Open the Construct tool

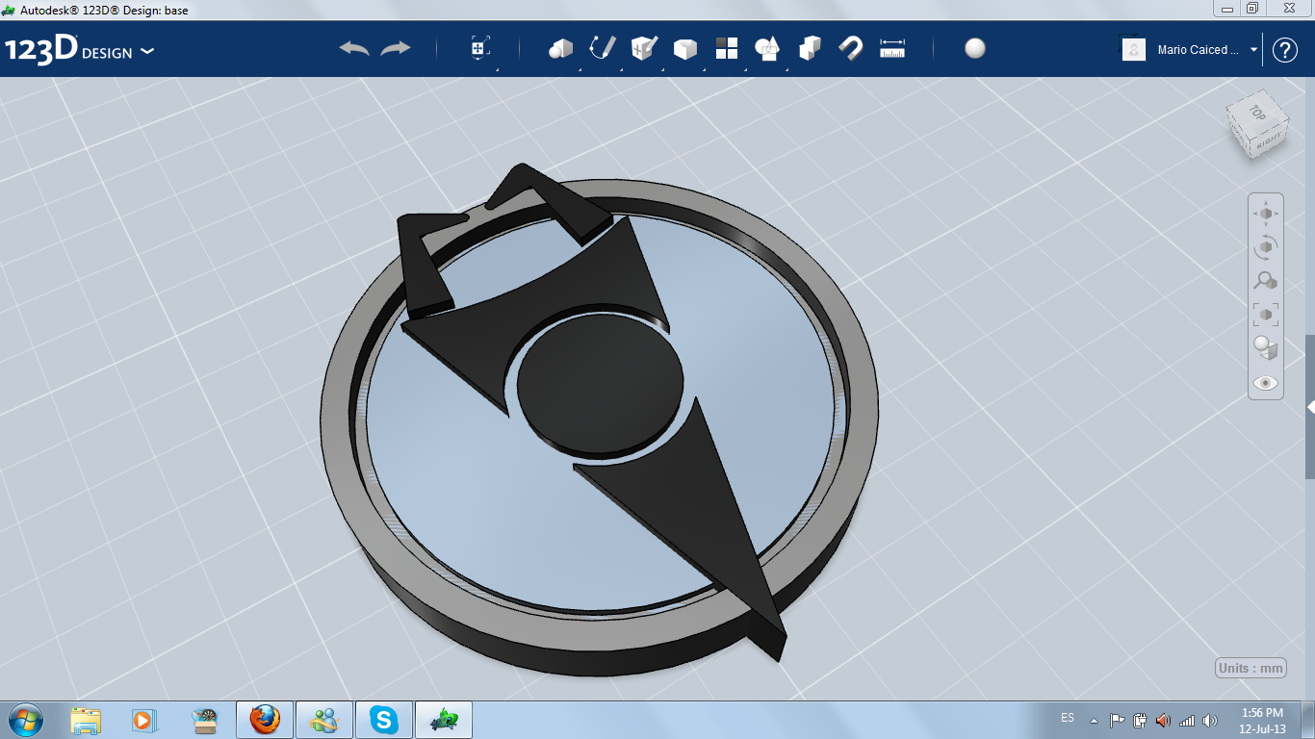(x=644, y=48)
